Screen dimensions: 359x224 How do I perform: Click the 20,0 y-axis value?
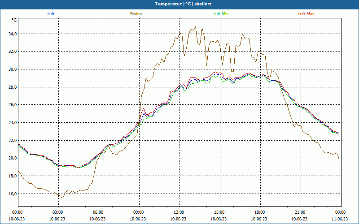(13, 158)
